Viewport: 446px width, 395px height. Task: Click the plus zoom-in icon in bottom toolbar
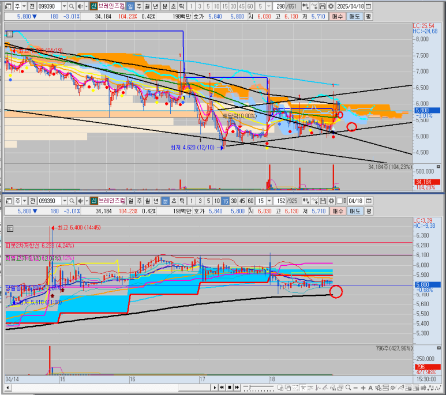click(x=363, y=388)
